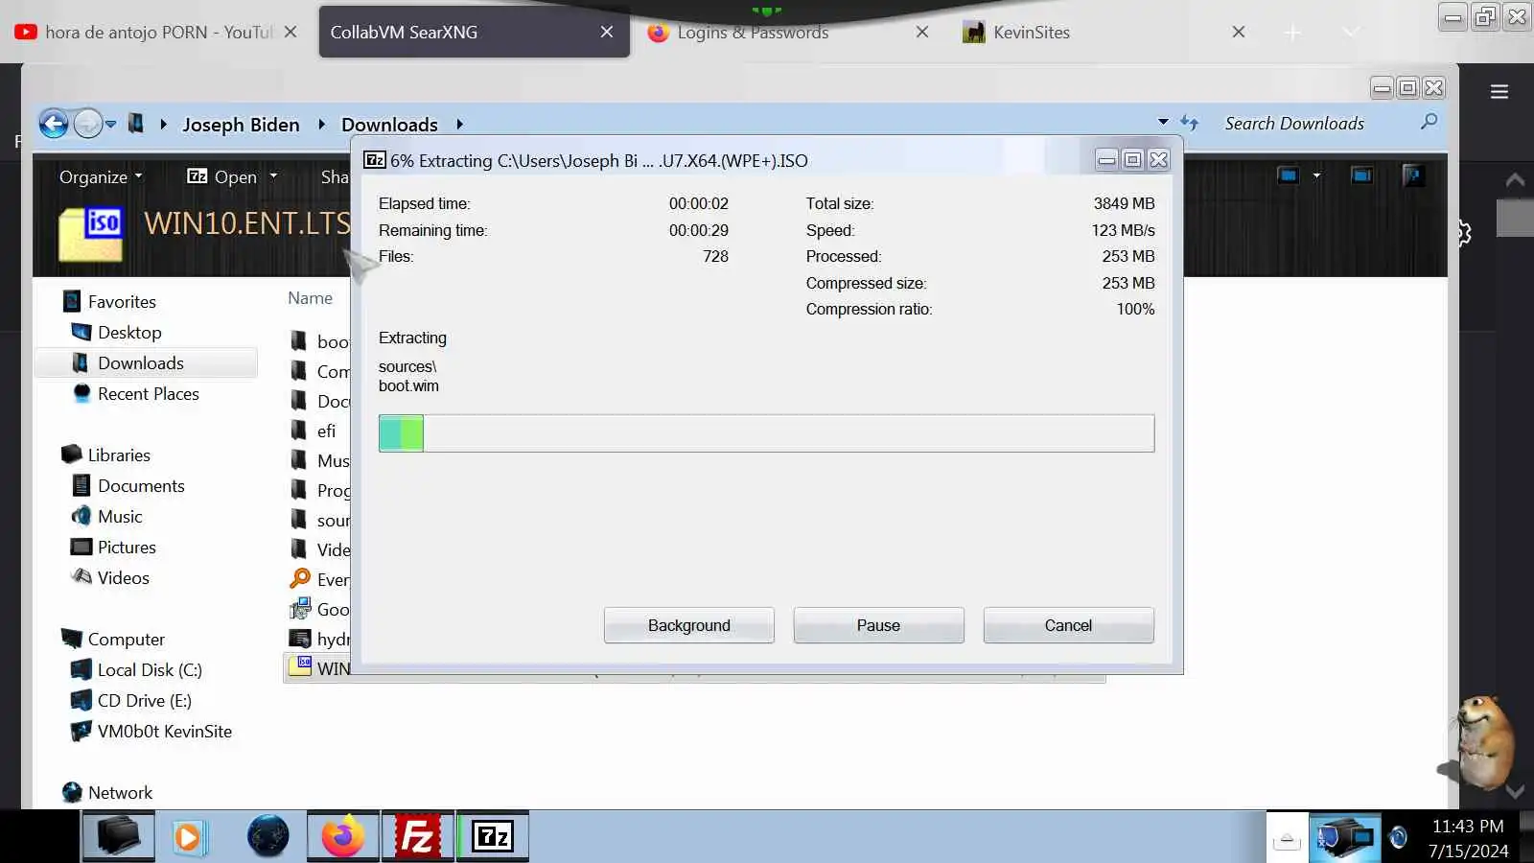Viewport: 1534px width, 863px height.
Task: Open the Organize menu
Action: coord(101,177)
